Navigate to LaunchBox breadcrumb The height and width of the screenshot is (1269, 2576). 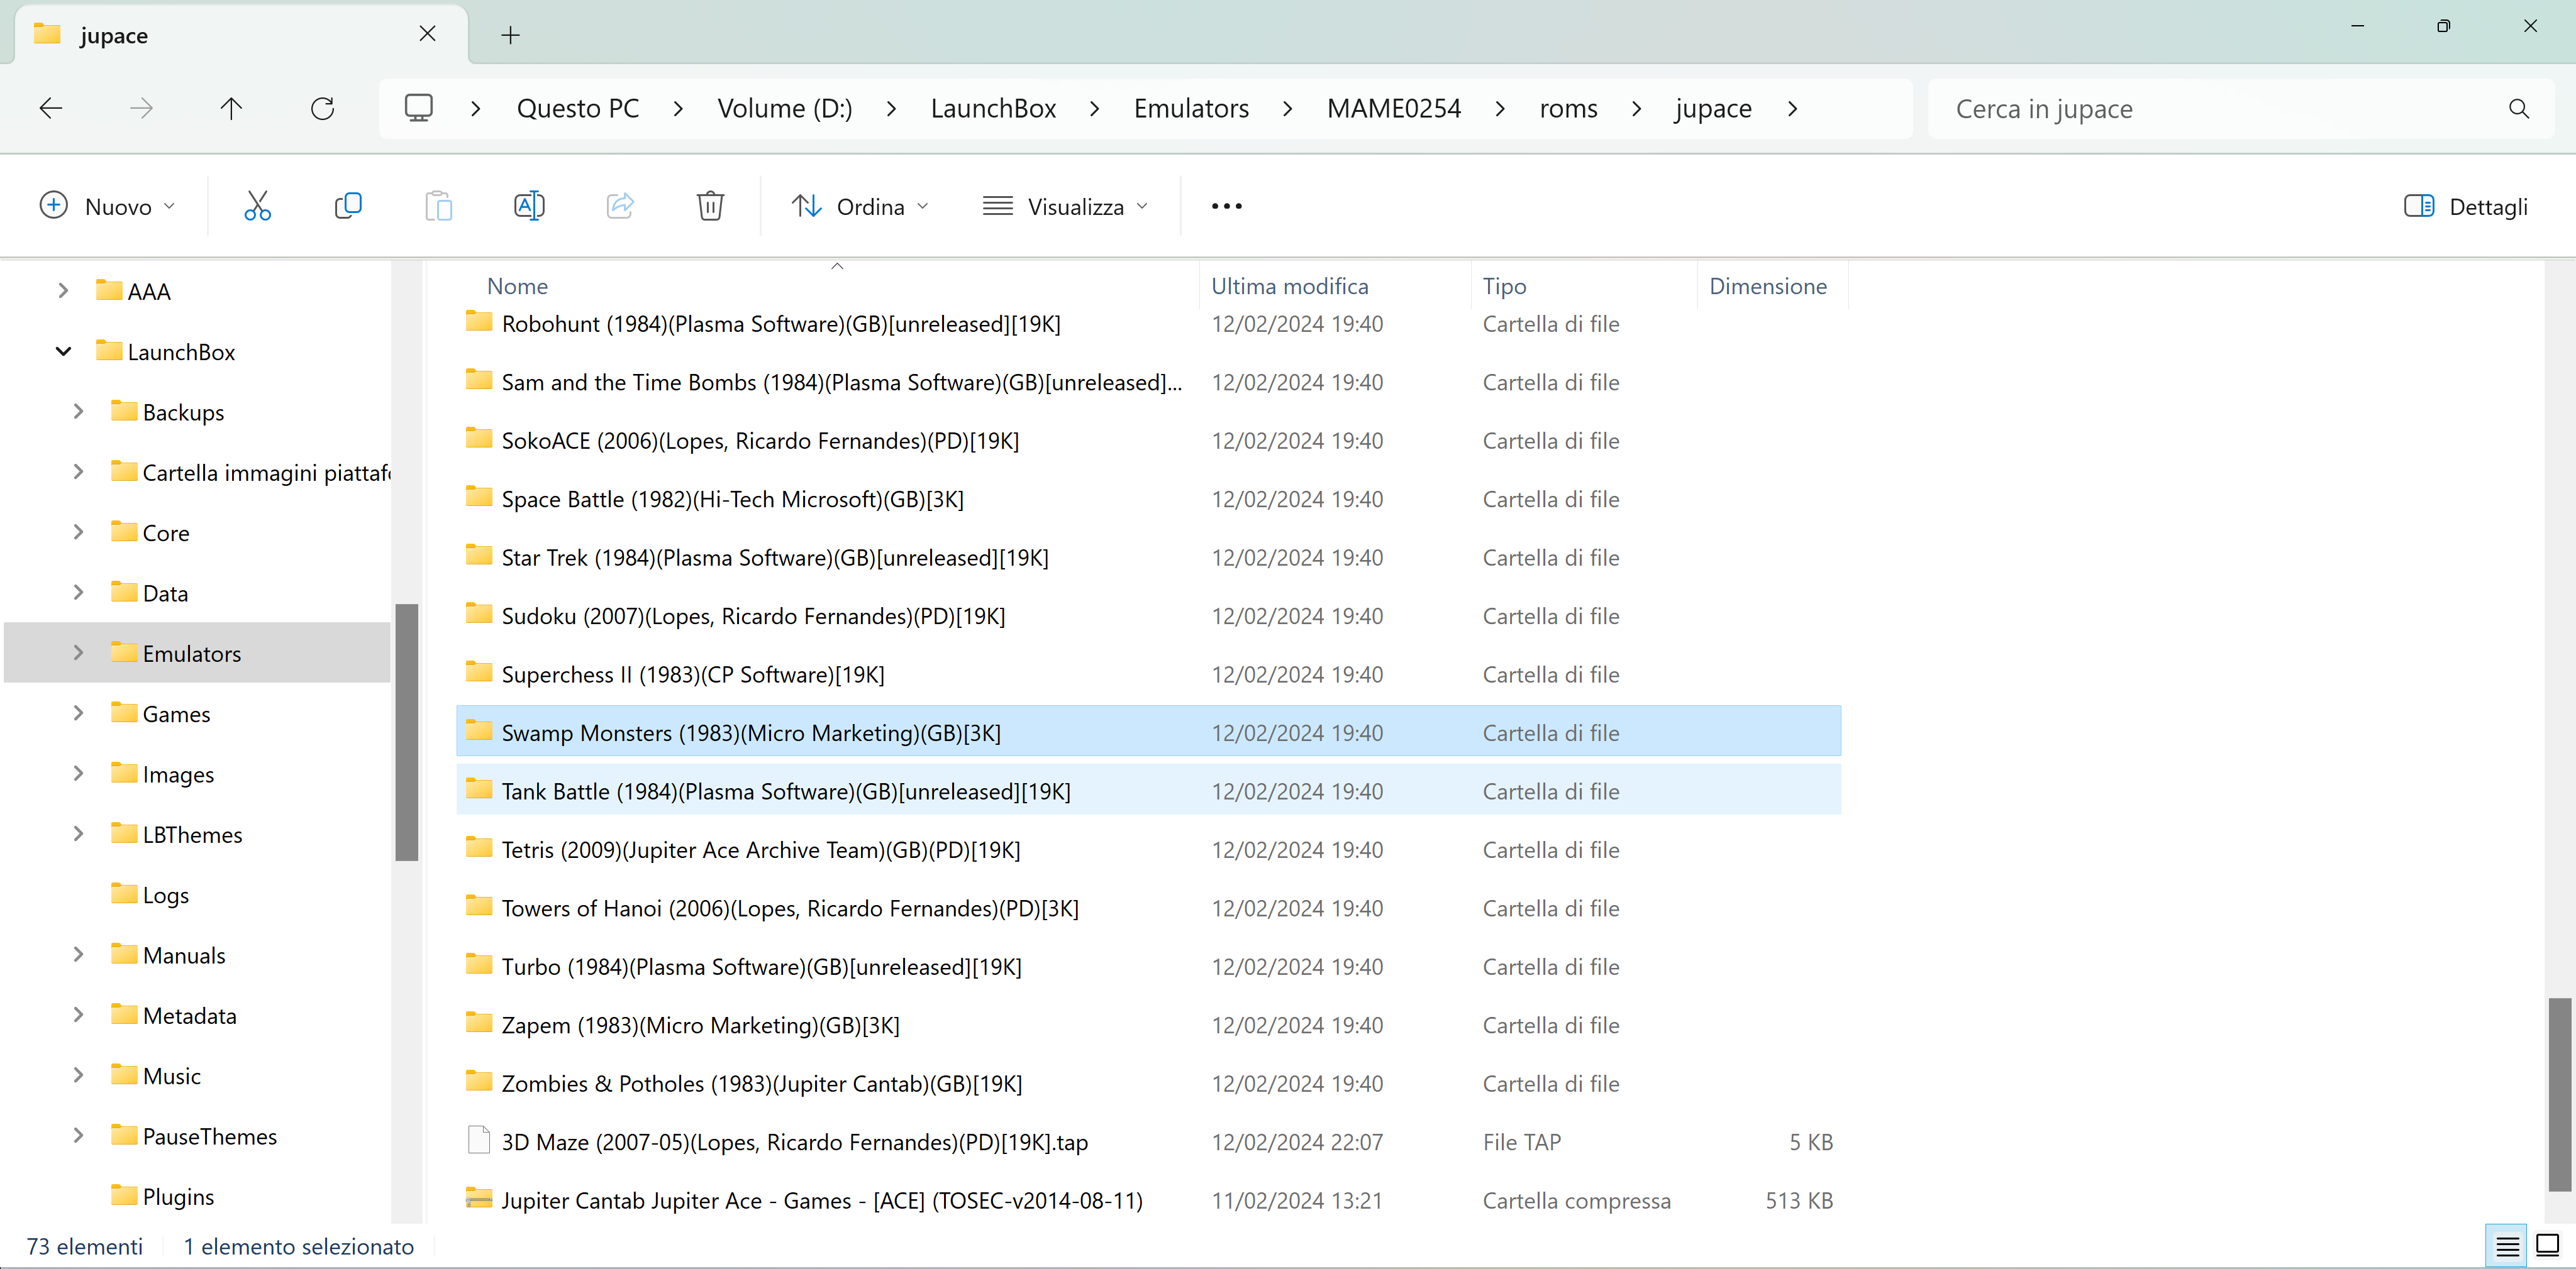point(992,108)
